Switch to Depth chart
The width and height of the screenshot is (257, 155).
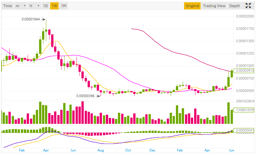[x=235, y=6]
